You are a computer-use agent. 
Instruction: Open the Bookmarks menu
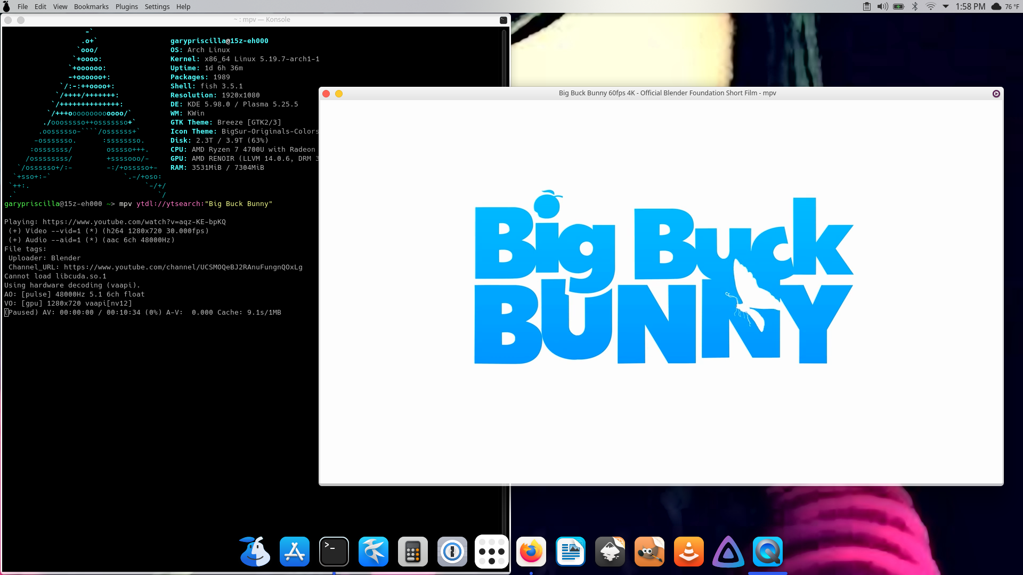coord(91,6)
